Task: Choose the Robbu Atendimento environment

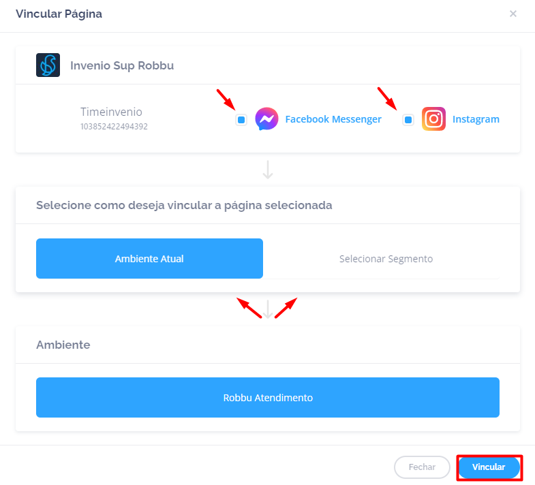Action: click(268, 397)
